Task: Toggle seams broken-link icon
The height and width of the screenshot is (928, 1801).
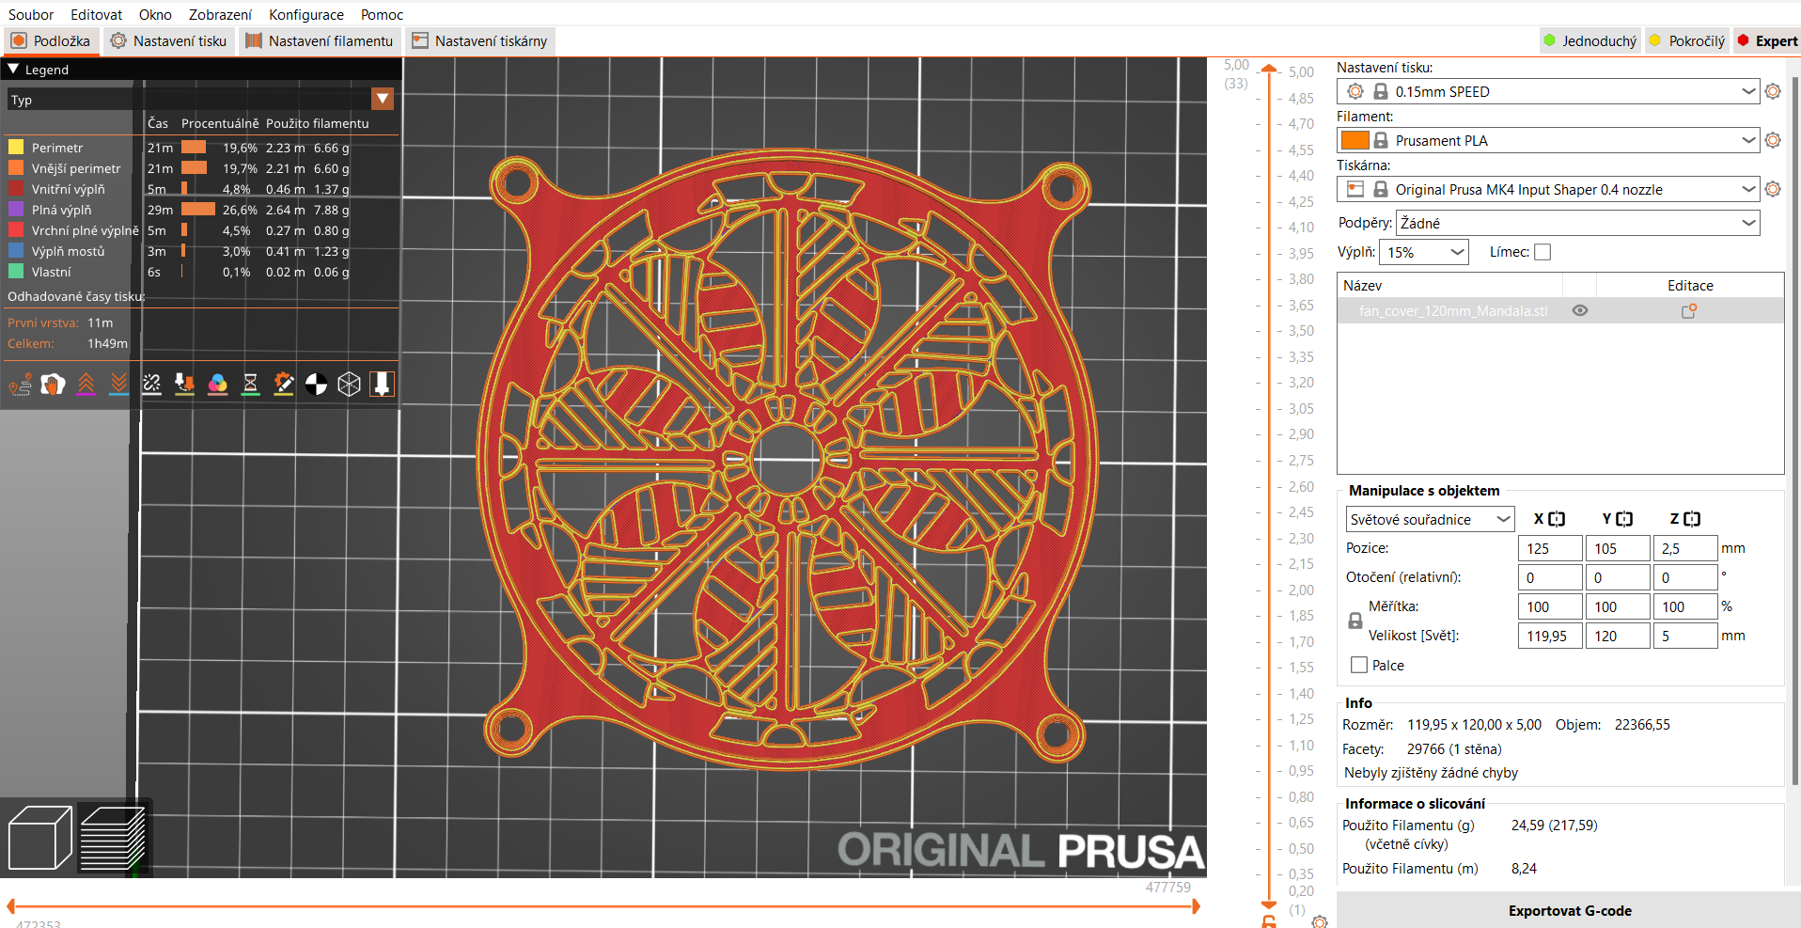Action: pos(151,384)
